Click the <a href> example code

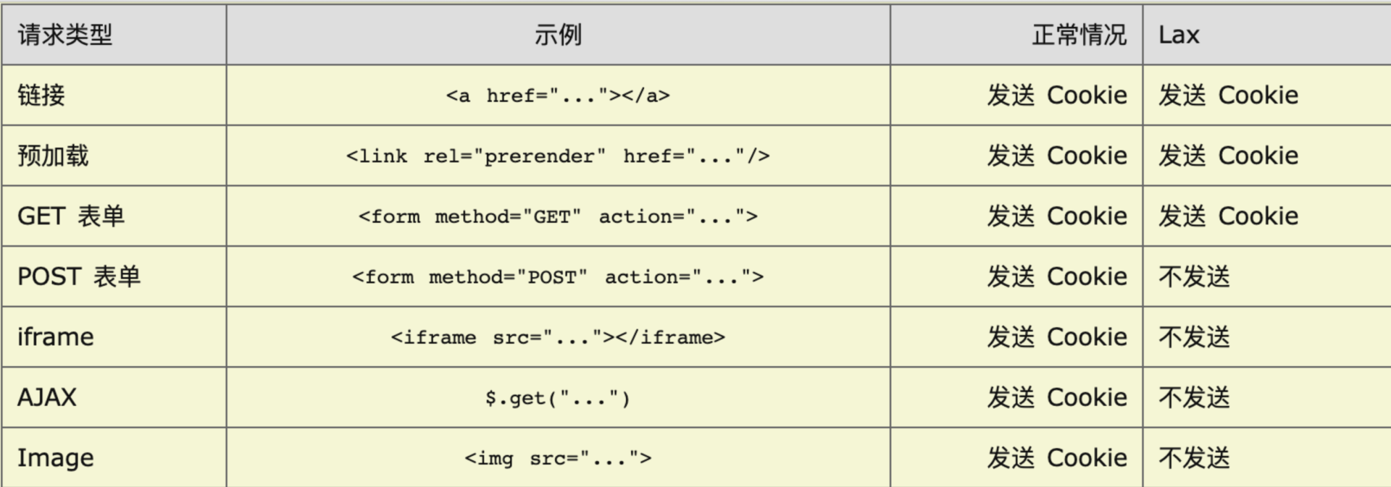[558, 96]
